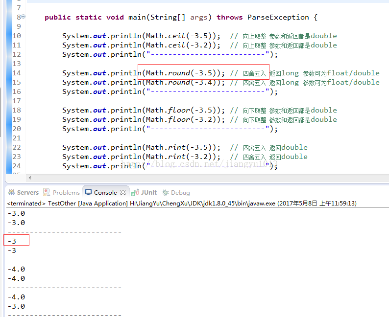This screenshot has width=389, height=317.
Task: Select the Console tab
Action: point(105,192)
